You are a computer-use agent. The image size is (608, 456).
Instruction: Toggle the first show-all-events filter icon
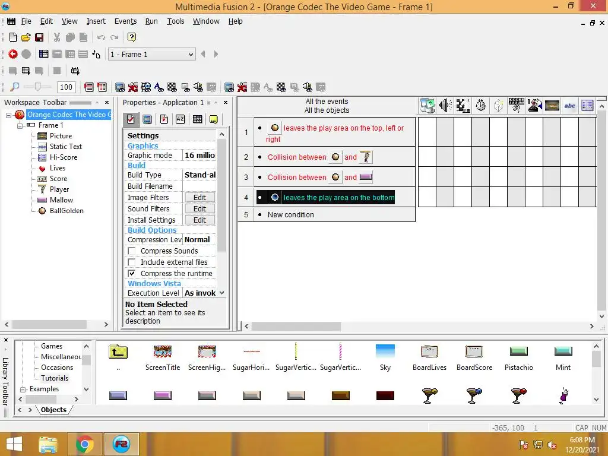pyautogui.click(x=89, y=87)
